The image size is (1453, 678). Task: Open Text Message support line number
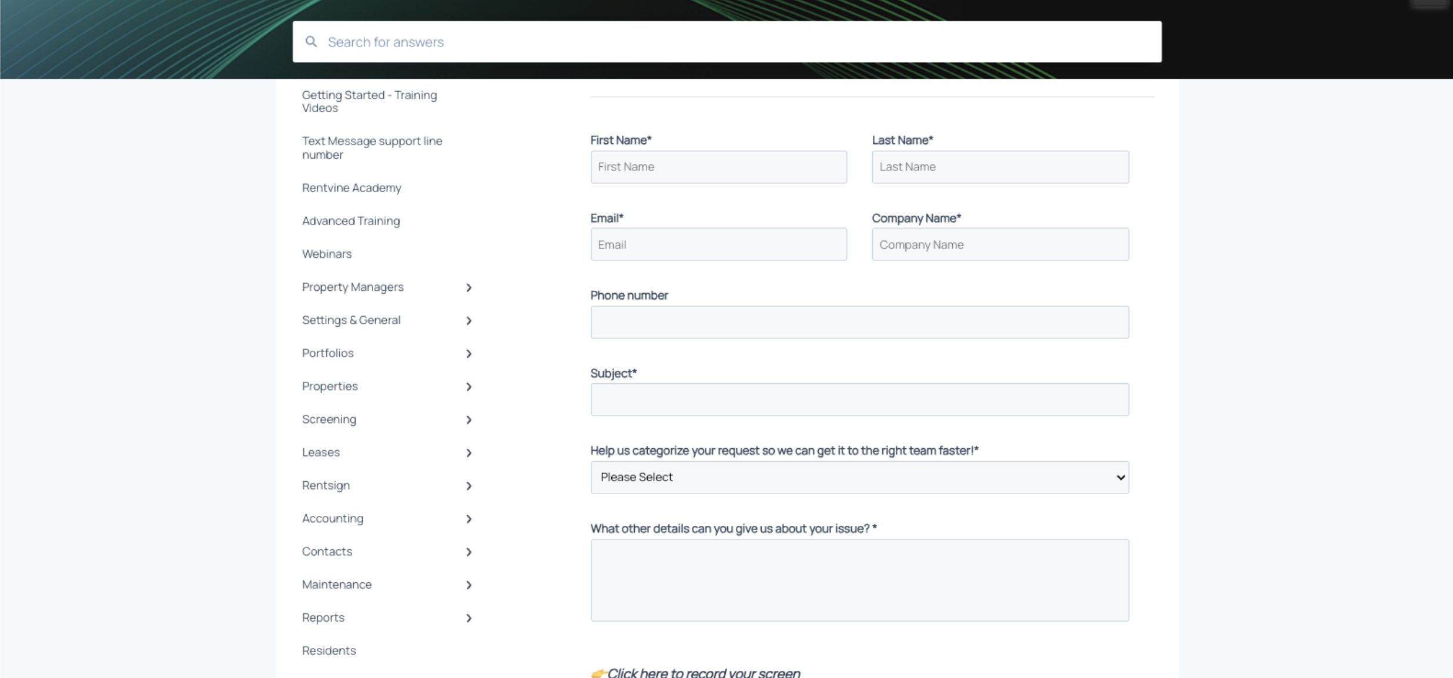[371, 147]
